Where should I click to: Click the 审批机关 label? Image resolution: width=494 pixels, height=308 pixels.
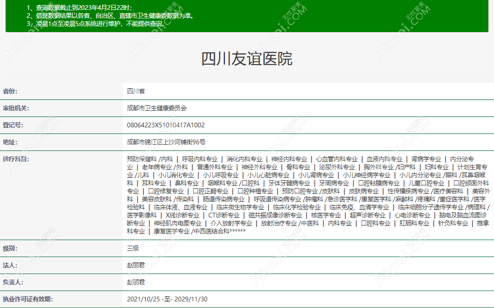tap(16, 108)
